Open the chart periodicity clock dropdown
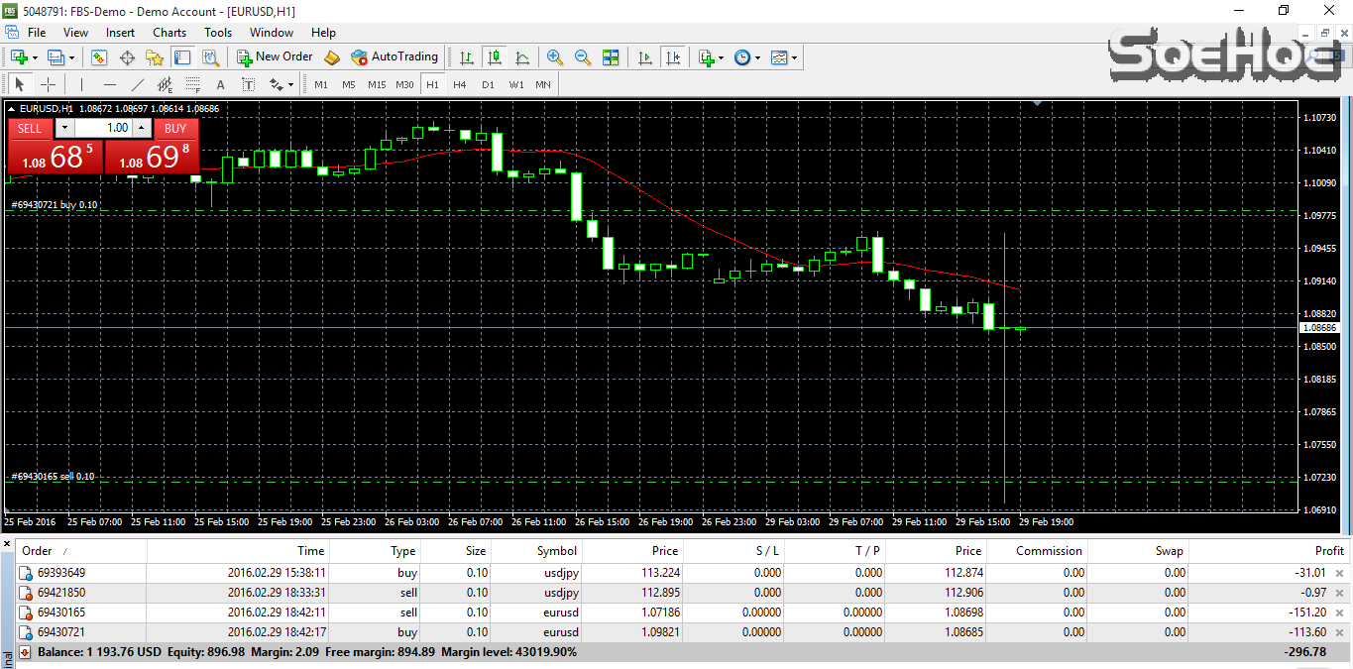The width and height of the screenshot is (1353, 669). (742, 57)
